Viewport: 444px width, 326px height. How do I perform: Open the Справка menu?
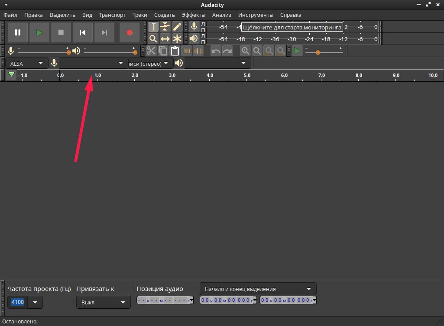click(x=291, y=15)
